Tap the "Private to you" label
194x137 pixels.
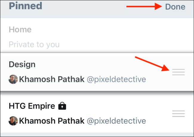34,45
